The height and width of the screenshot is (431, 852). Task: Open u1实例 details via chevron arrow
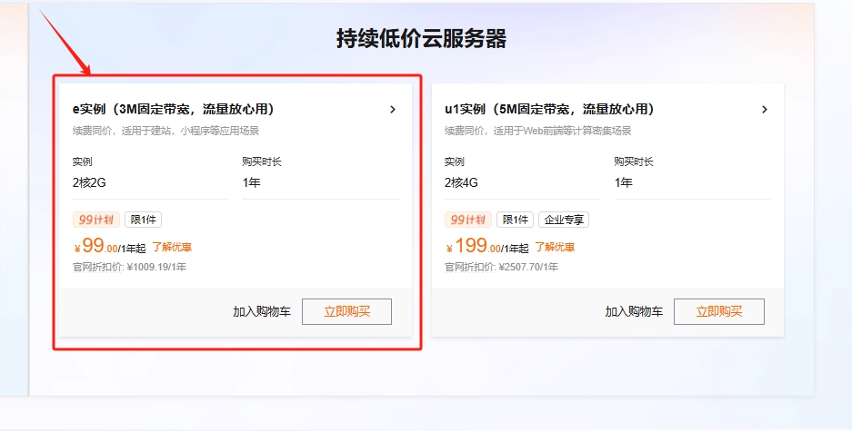[x=765, y=110]
